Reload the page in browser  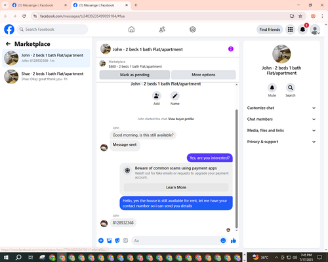pyautogui.click(x=24, y=16)
